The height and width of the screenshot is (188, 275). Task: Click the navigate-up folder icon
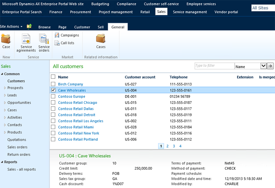(29, 27)
